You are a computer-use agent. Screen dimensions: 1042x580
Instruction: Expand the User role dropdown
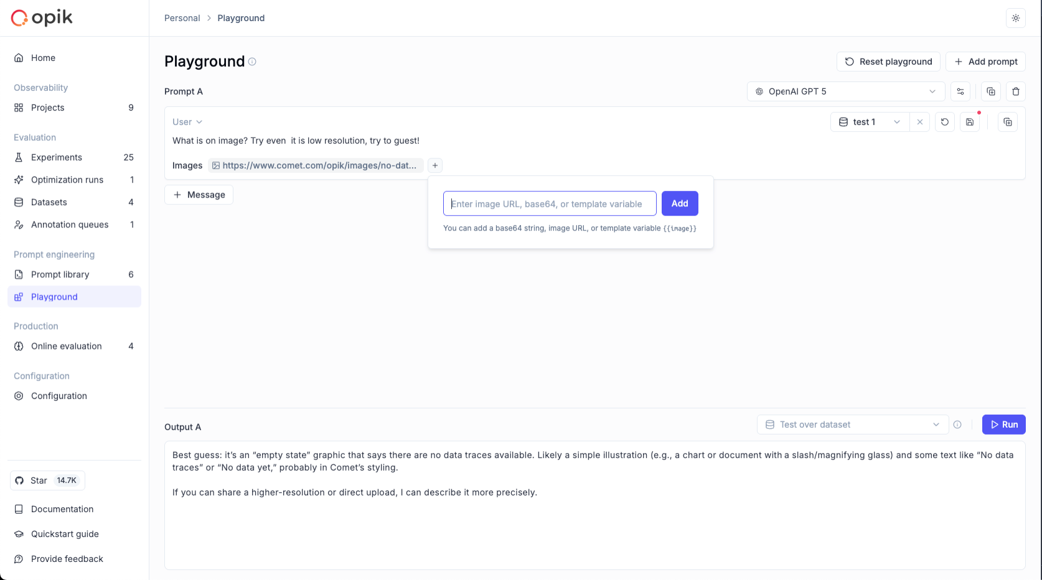click(x=187, y=122)
